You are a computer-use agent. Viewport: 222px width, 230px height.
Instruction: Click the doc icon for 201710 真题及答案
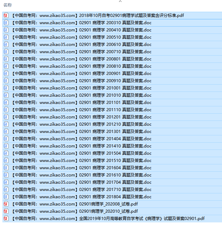click(x=6, y=190)
